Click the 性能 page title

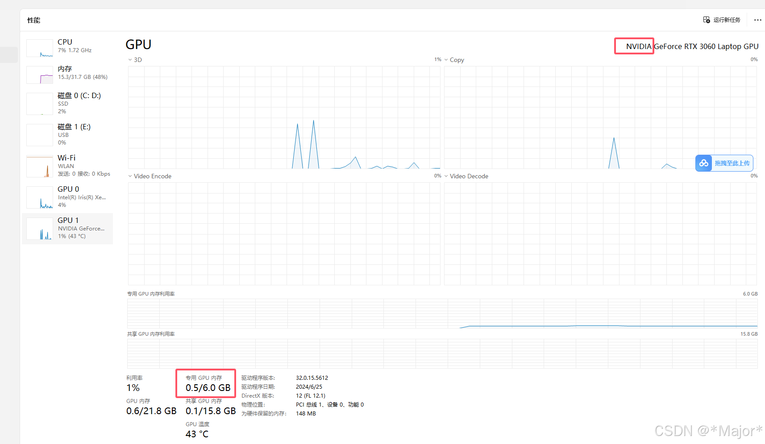pyautogui.click(x=33, y=20)
